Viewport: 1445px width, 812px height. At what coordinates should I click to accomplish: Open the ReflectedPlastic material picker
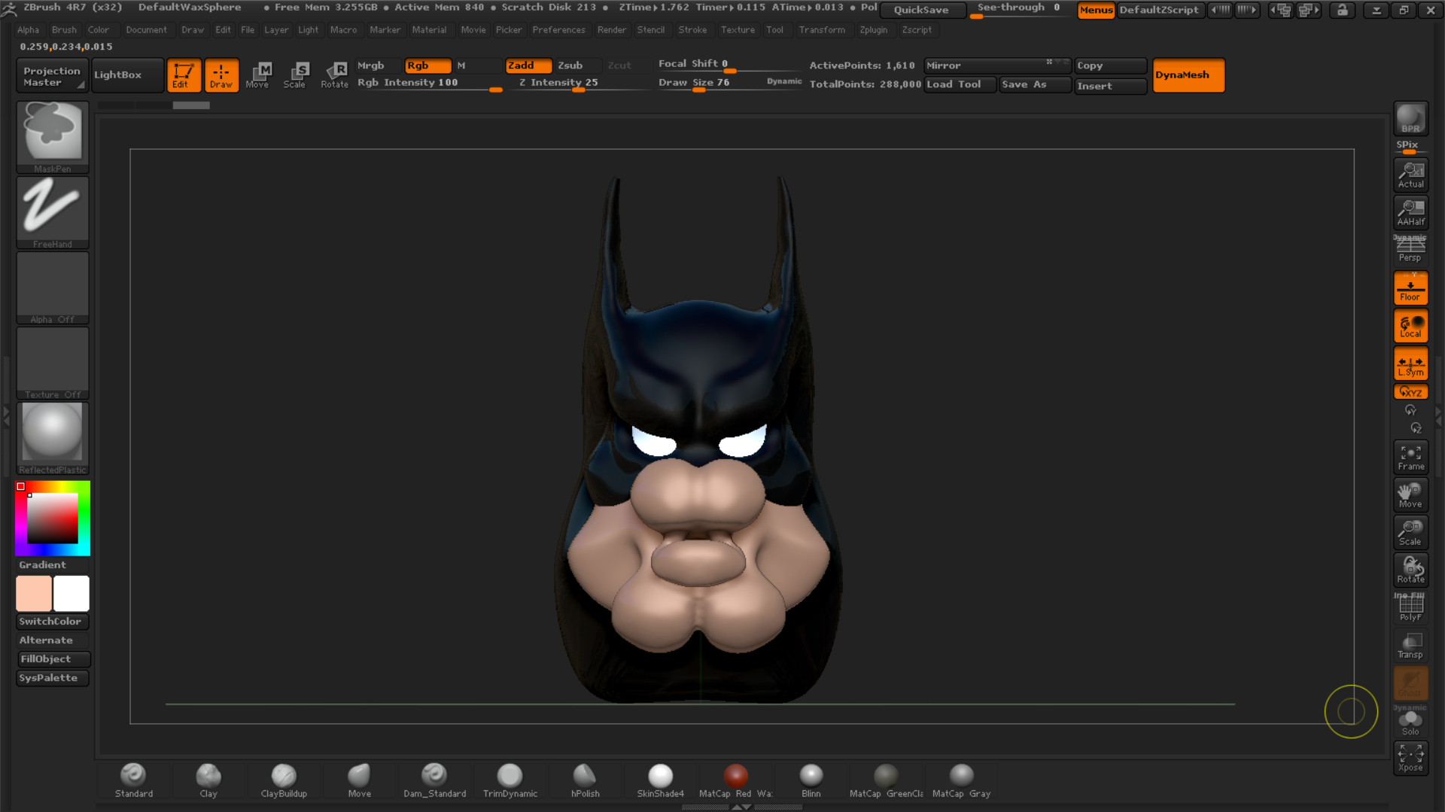[53, 436]
